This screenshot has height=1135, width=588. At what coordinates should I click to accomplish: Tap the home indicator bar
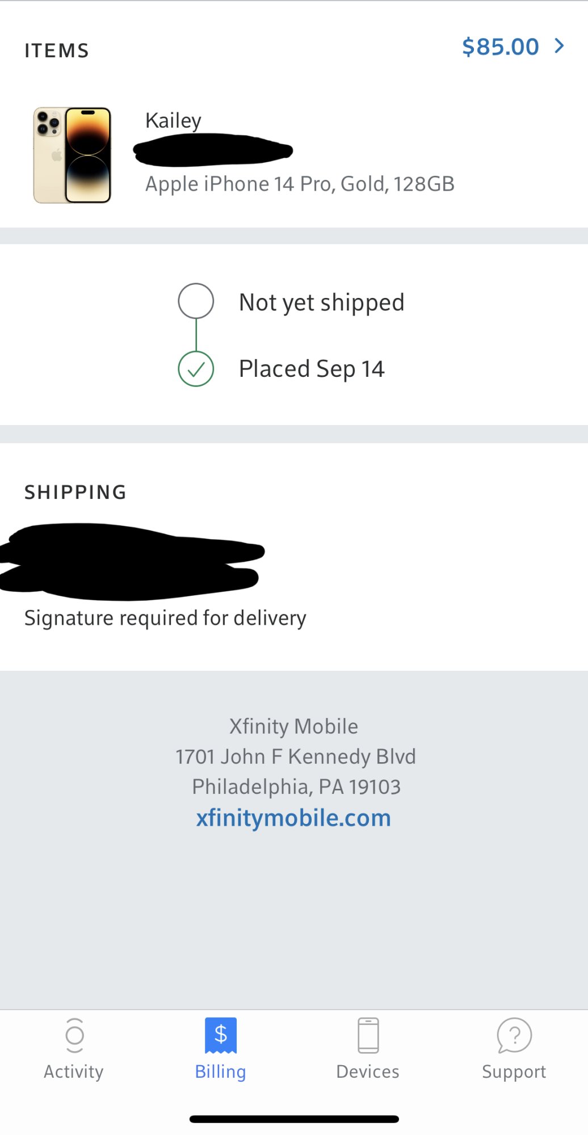coord(294,1119)
